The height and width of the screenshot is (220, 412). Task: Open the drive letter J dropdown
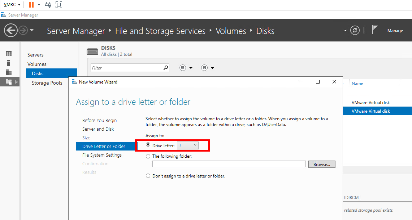[188, 145]
